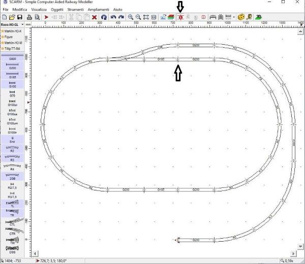The height and width of the screenshot is (264, 305).
Task: Select the G200 straight track piece
Action: pyautogui.click(x=12, y=65)
